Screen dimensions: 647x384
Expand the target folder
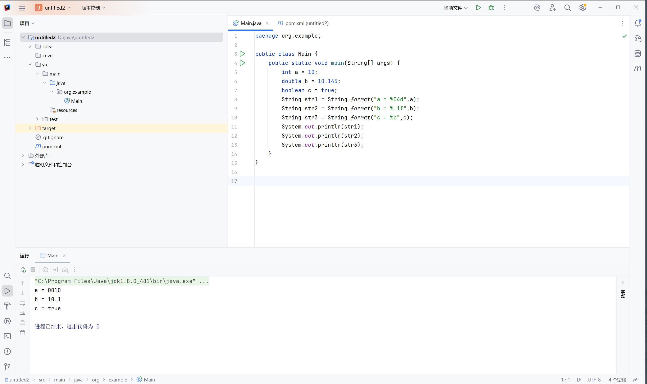click(x=30, y=128)
